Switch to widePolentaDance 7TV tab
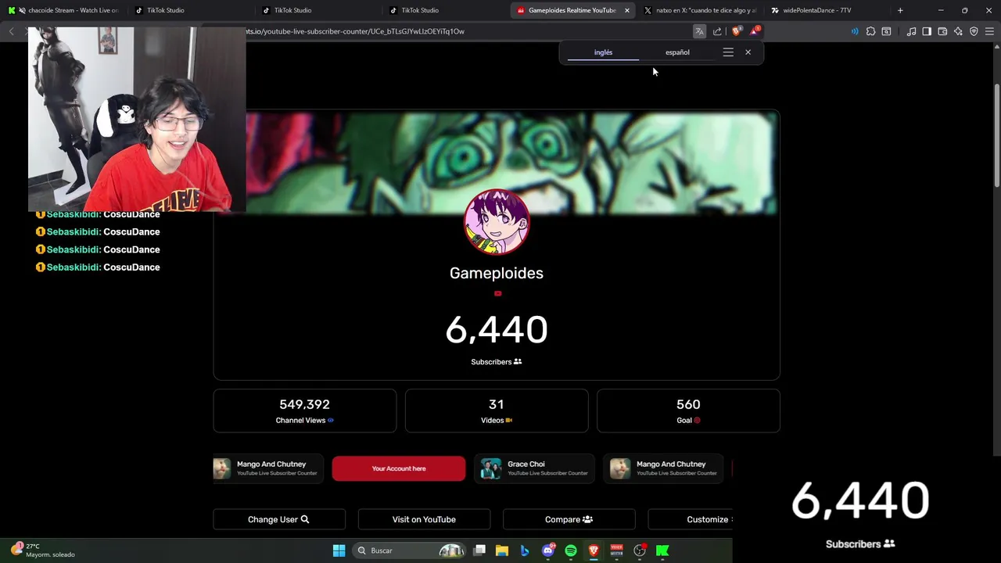Image resolution: width=1001 pixels, height=563 pixels. point(827,10)
